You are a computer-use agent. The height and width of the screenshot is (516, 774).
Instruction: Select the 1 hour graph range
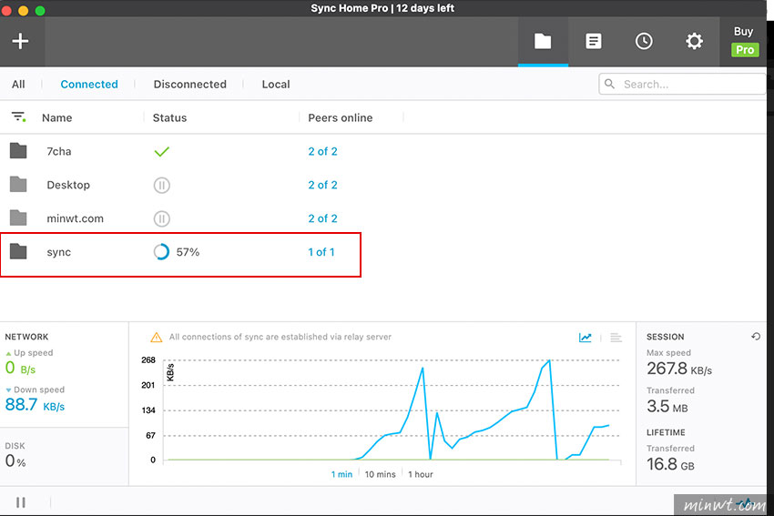(x=420, y=474)
